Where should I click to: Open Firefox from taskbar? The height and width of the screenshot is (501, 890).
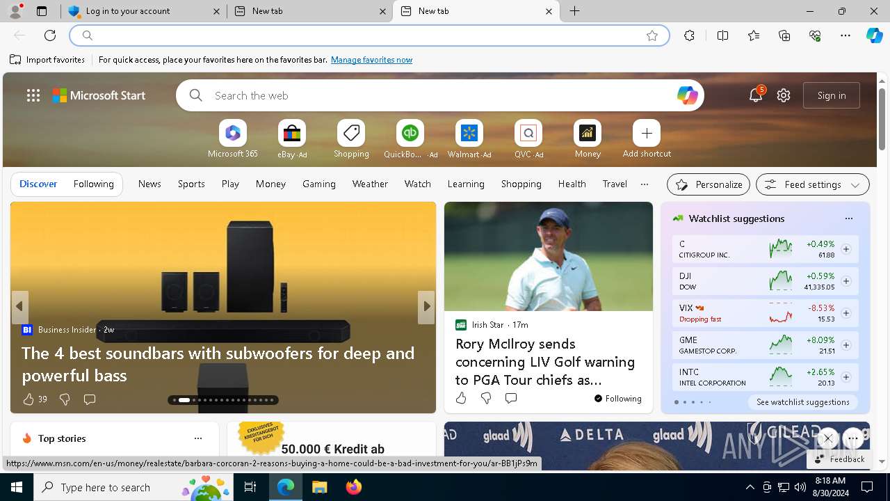pyautogui.click(x=353, y=487)
